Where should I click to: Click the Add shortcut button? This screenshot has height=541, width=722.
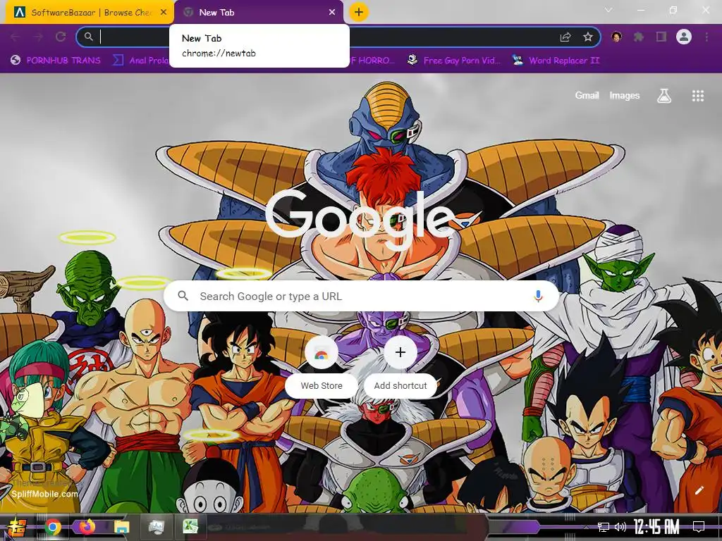point(400,368)
